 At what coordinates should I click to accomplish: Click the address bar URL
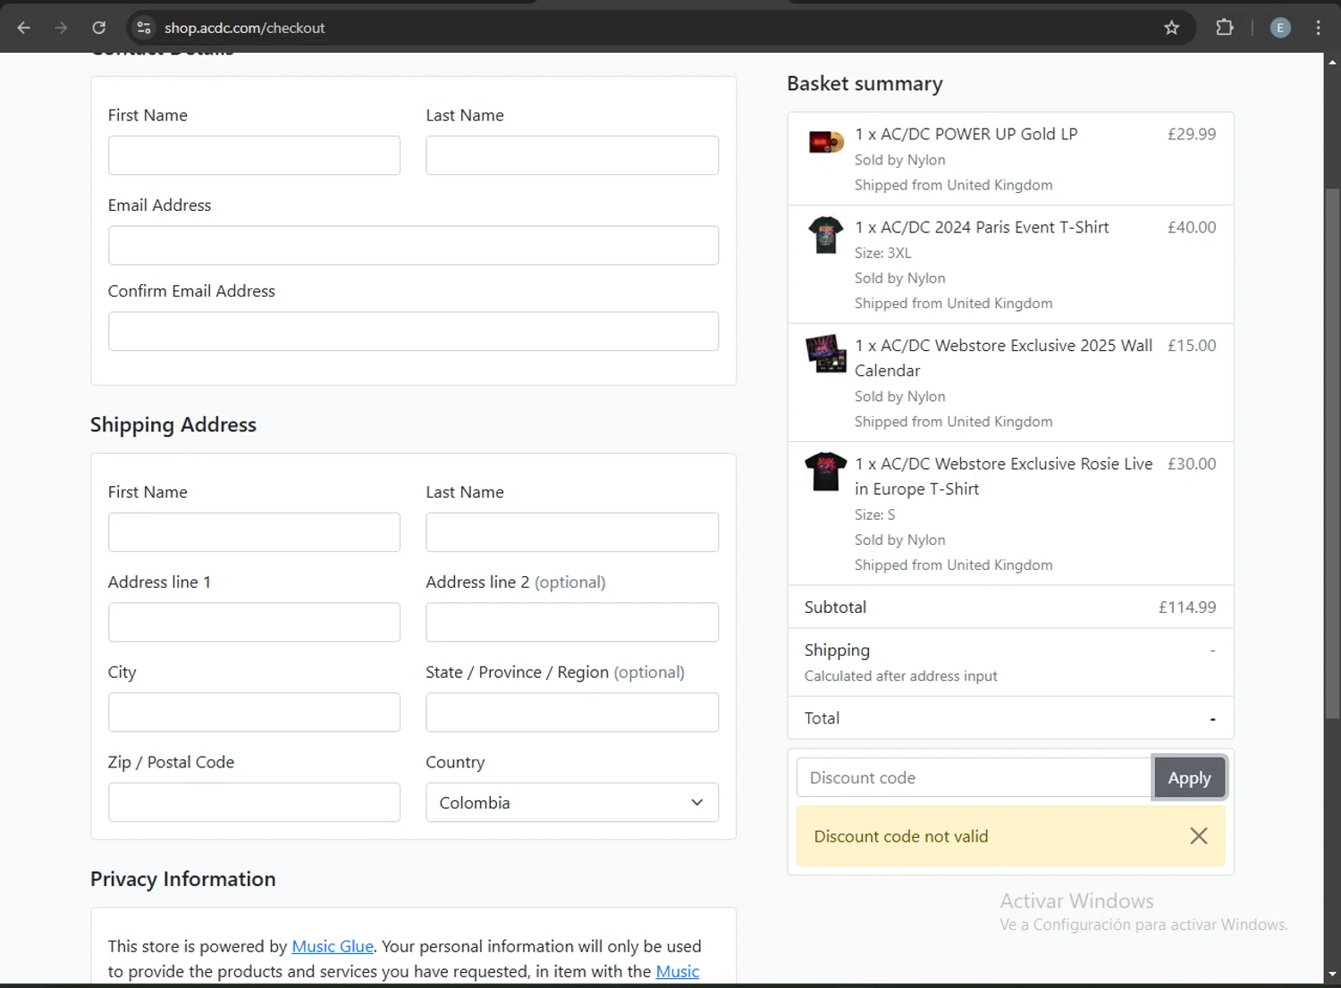pyautogui.click(x=244, y=28)
